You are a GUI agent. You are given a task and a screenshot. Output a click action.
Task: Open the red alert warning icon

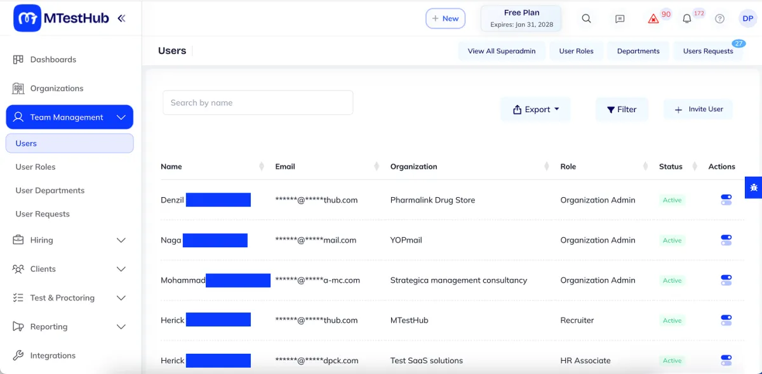tap(653, 18)
